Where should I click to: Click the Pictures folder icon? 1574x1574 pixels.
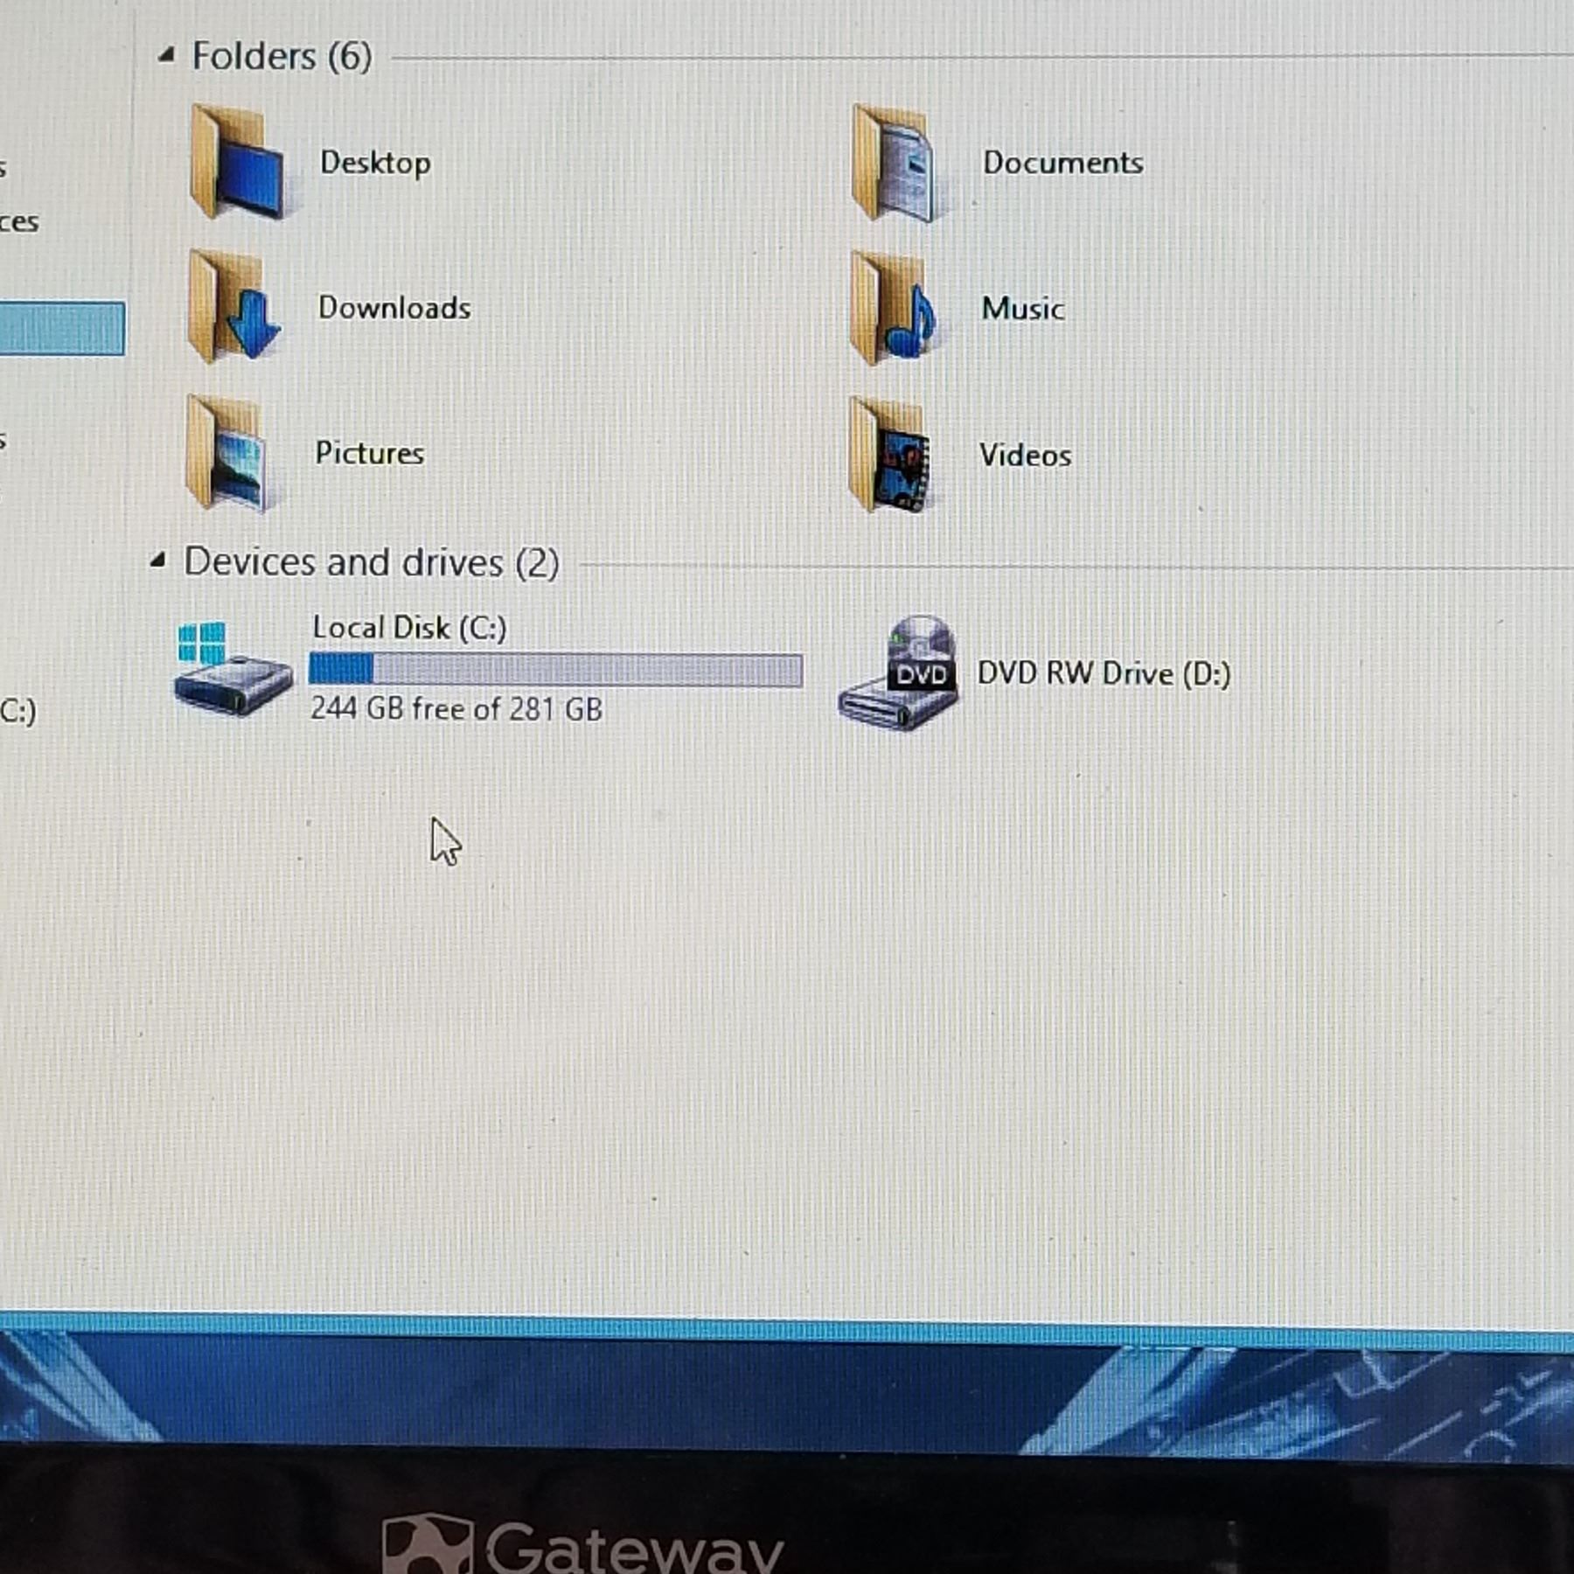pos(229,454)
